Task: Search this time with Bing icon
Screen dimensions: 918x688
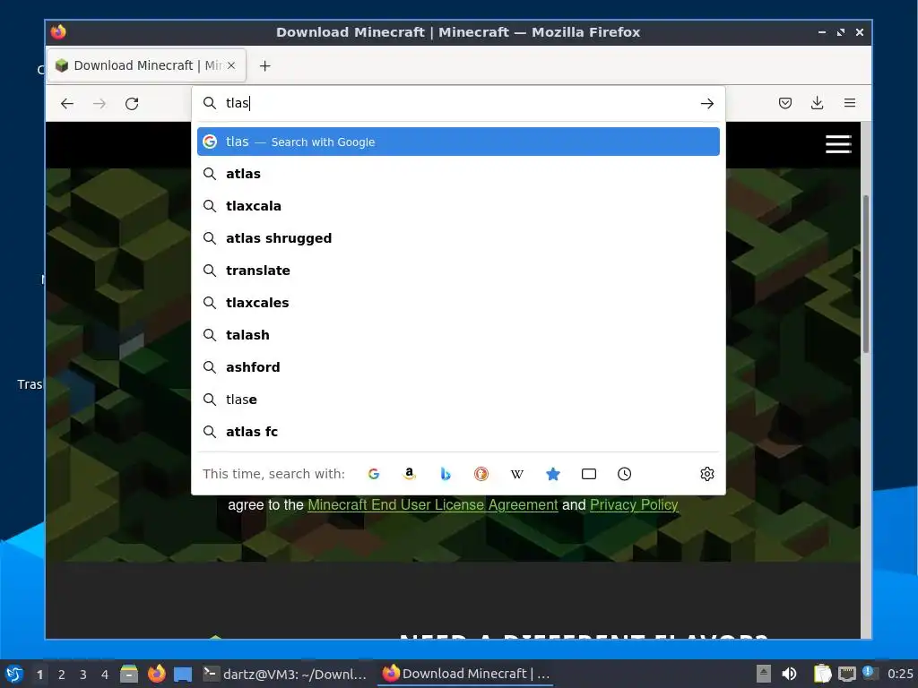Action: click(446, 474)
